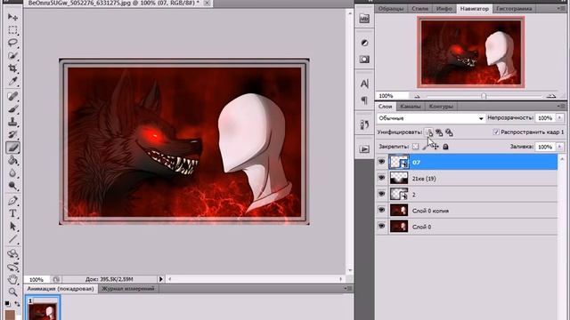Select the Eraser tool
The image size is (570, 320).
coord(12,148)
